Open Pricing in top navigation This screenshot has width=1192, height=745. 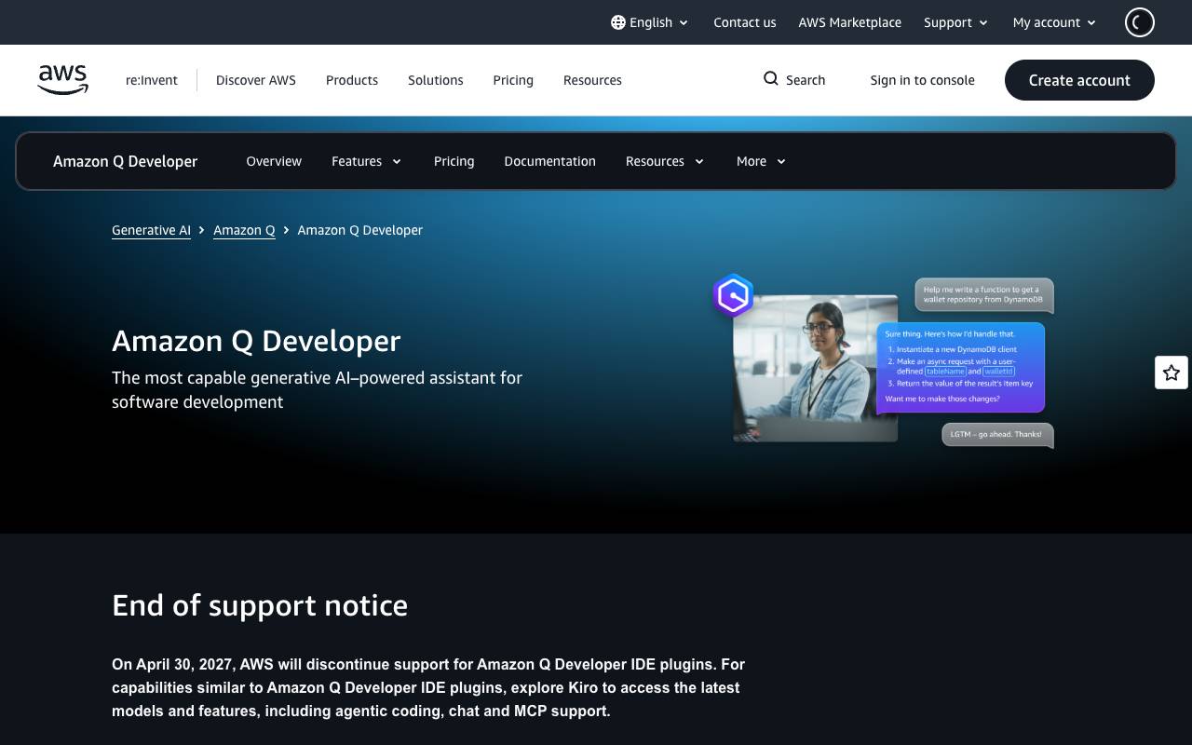513,80
